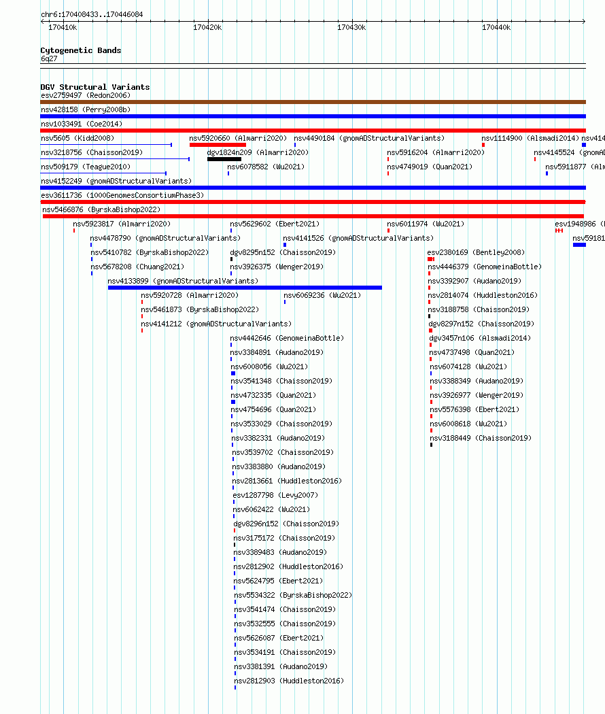Click nsv4152249 (gnomADStructuralVariants) label
This screenshot has width=605, height=714.
click(116, 182)
